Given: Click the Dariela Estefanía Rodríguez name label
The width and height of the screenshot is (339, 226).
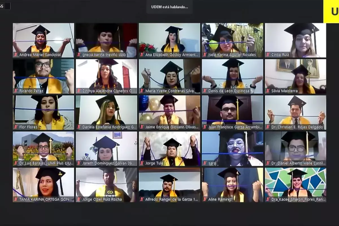Looking at the screenshot, I should tap(109, 127).
